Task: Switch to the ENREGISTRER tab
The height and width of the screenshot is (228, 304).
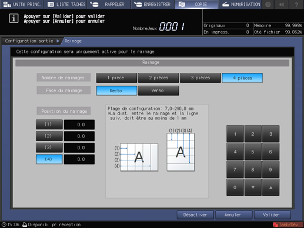Action: [x=153, y=4]
